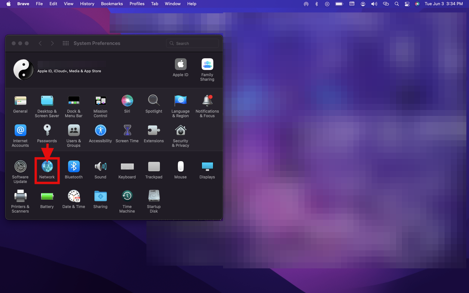469x293 pixels.
Task: Open Screen Time preferences
Action: coord(127,134)
